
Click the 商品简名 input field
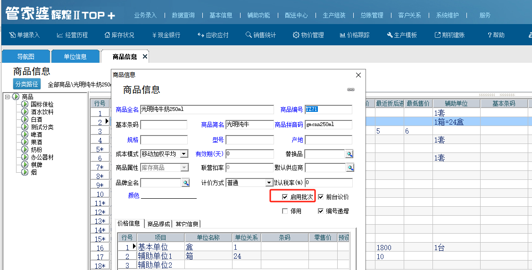point(249,125)
